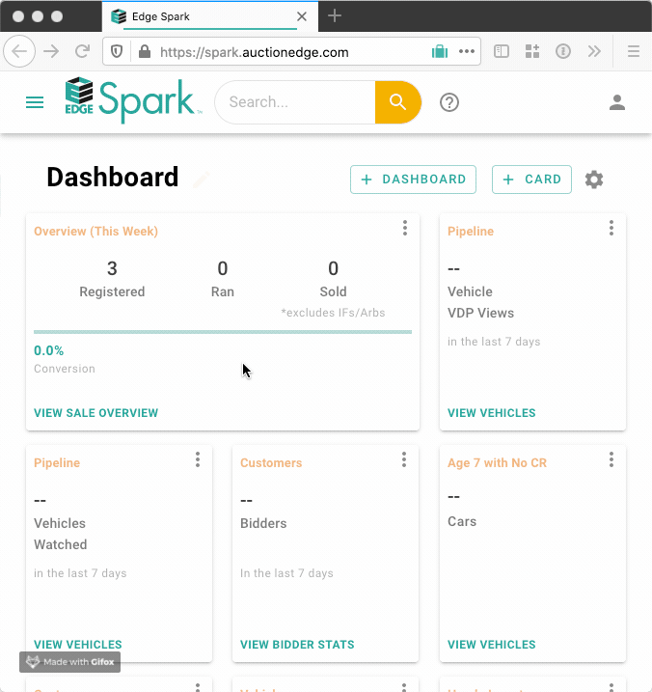This screenshot has width=652, height=692.
Task: Open Firefox application menu
Action: tap(634, 52)
